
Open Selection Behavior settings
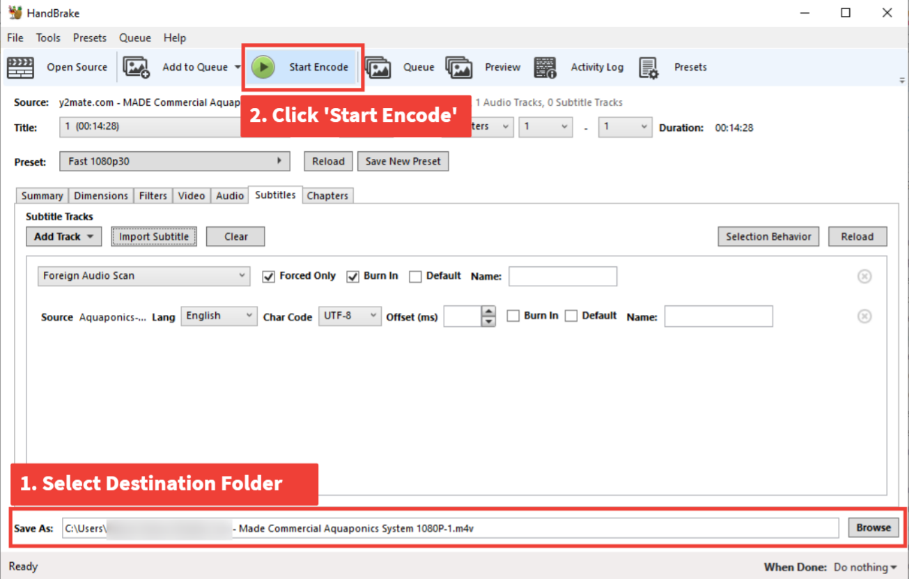point(768,237)
